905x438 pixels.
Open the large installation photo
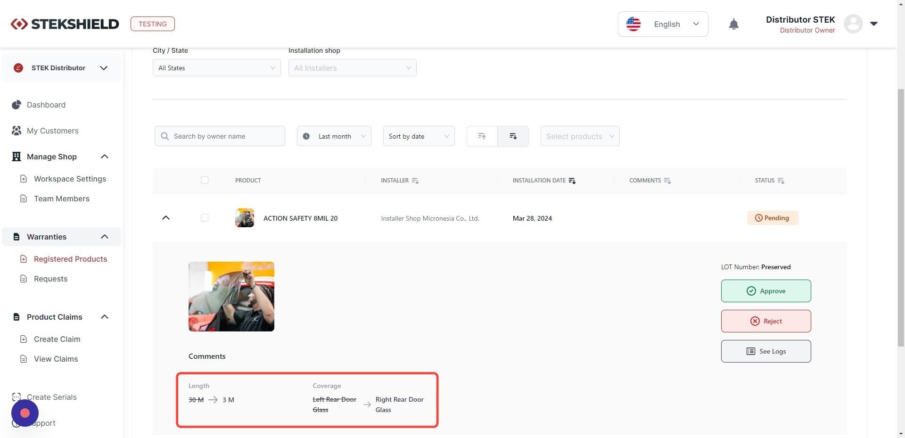[x=231, y=297]
